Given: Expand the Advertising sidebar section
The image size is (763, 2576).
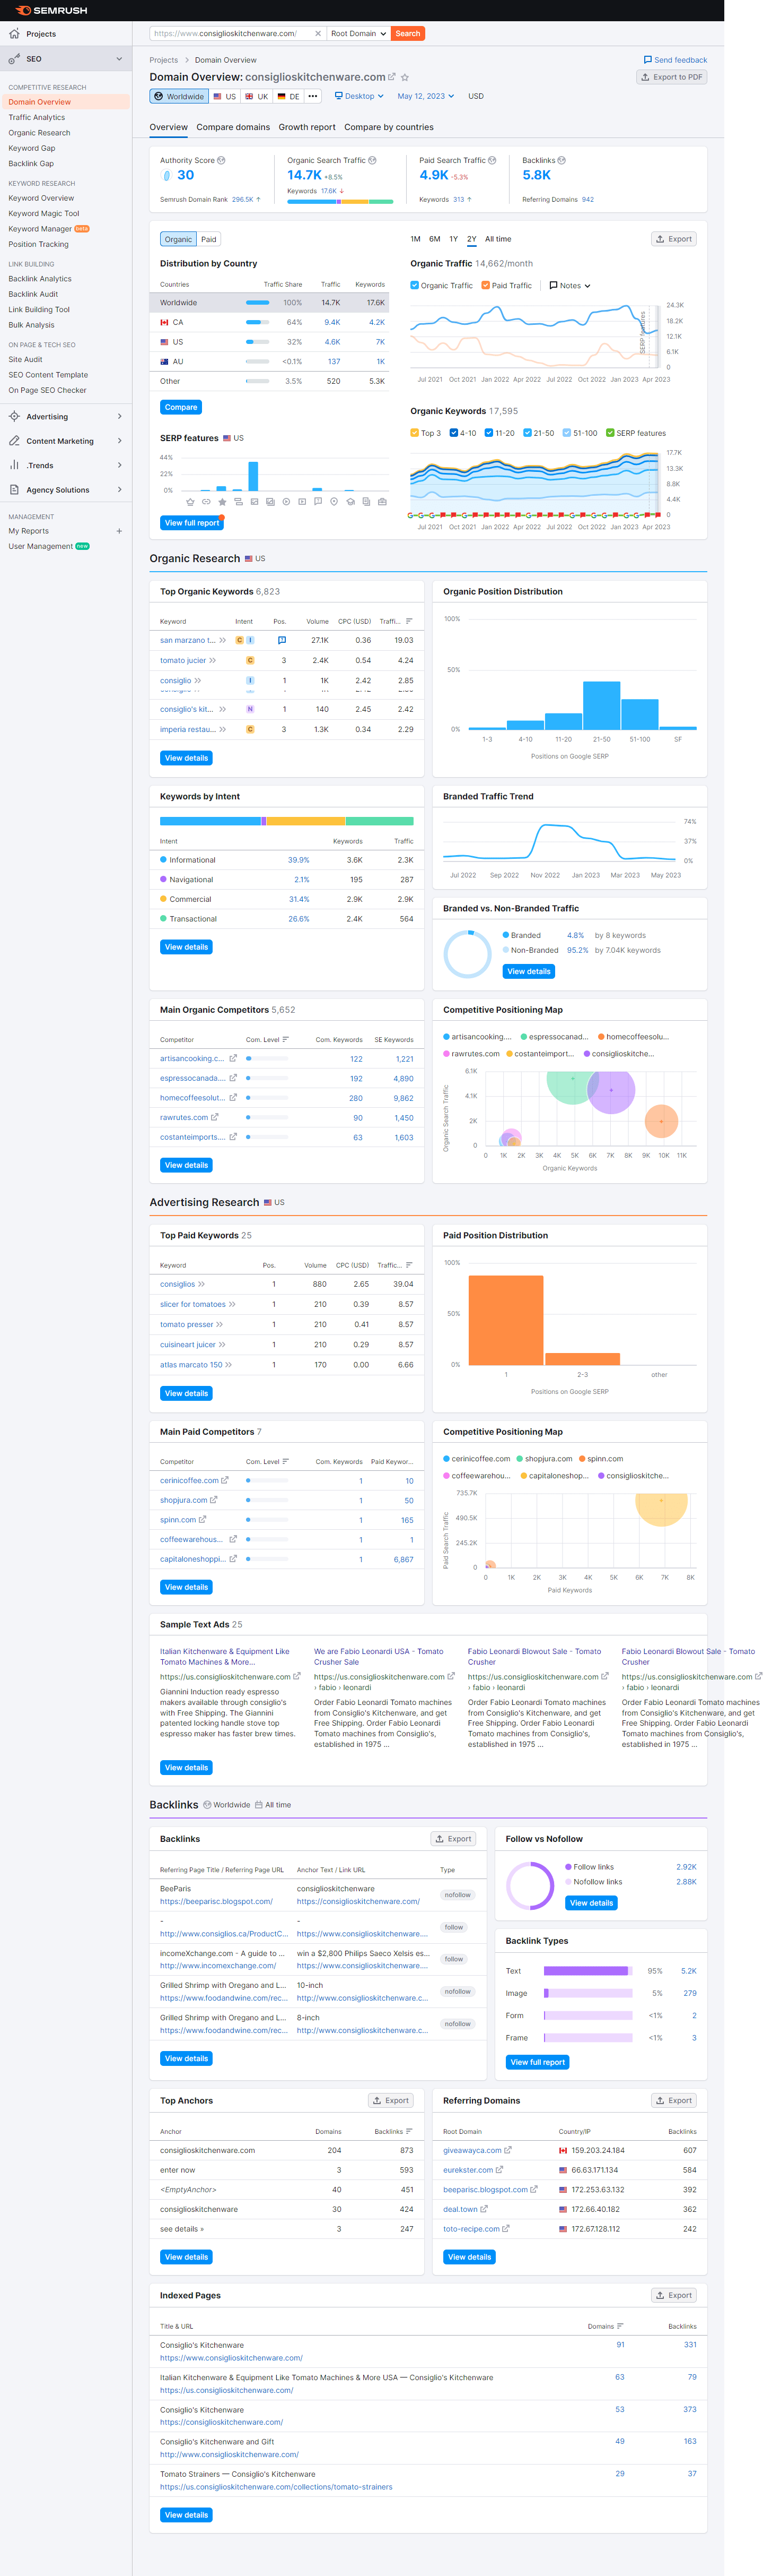Looking at the screenshot, I should [119, 416].
